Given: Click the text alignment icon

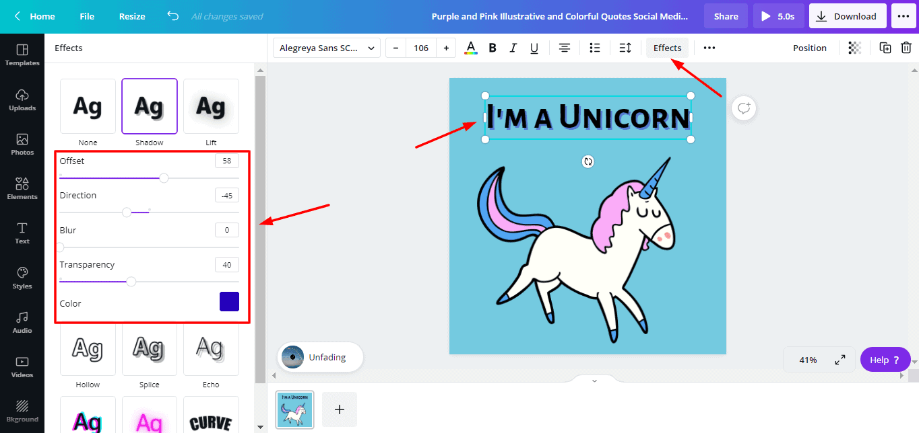Looking at the screenshot, I should pyautogui.click(x=564, y=48).
